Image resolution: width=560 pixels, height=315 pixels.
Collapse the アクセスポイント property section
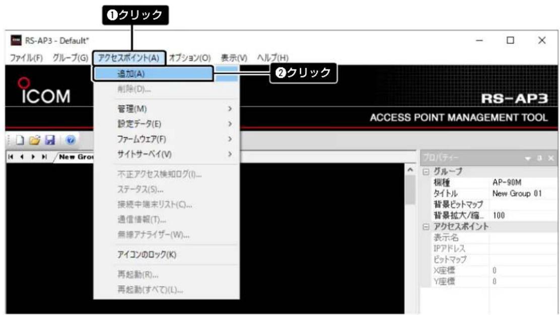(426, 226)
